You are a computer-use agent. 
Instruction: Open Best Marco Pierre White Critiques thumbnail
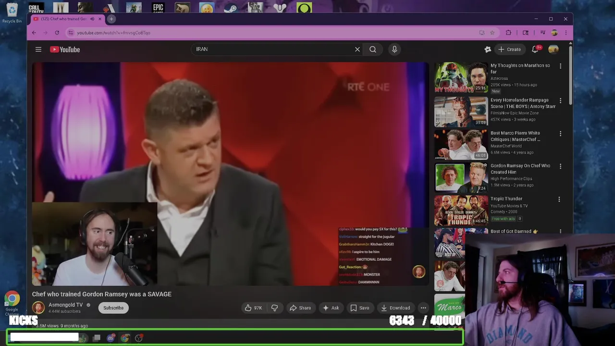click(461, 144)
